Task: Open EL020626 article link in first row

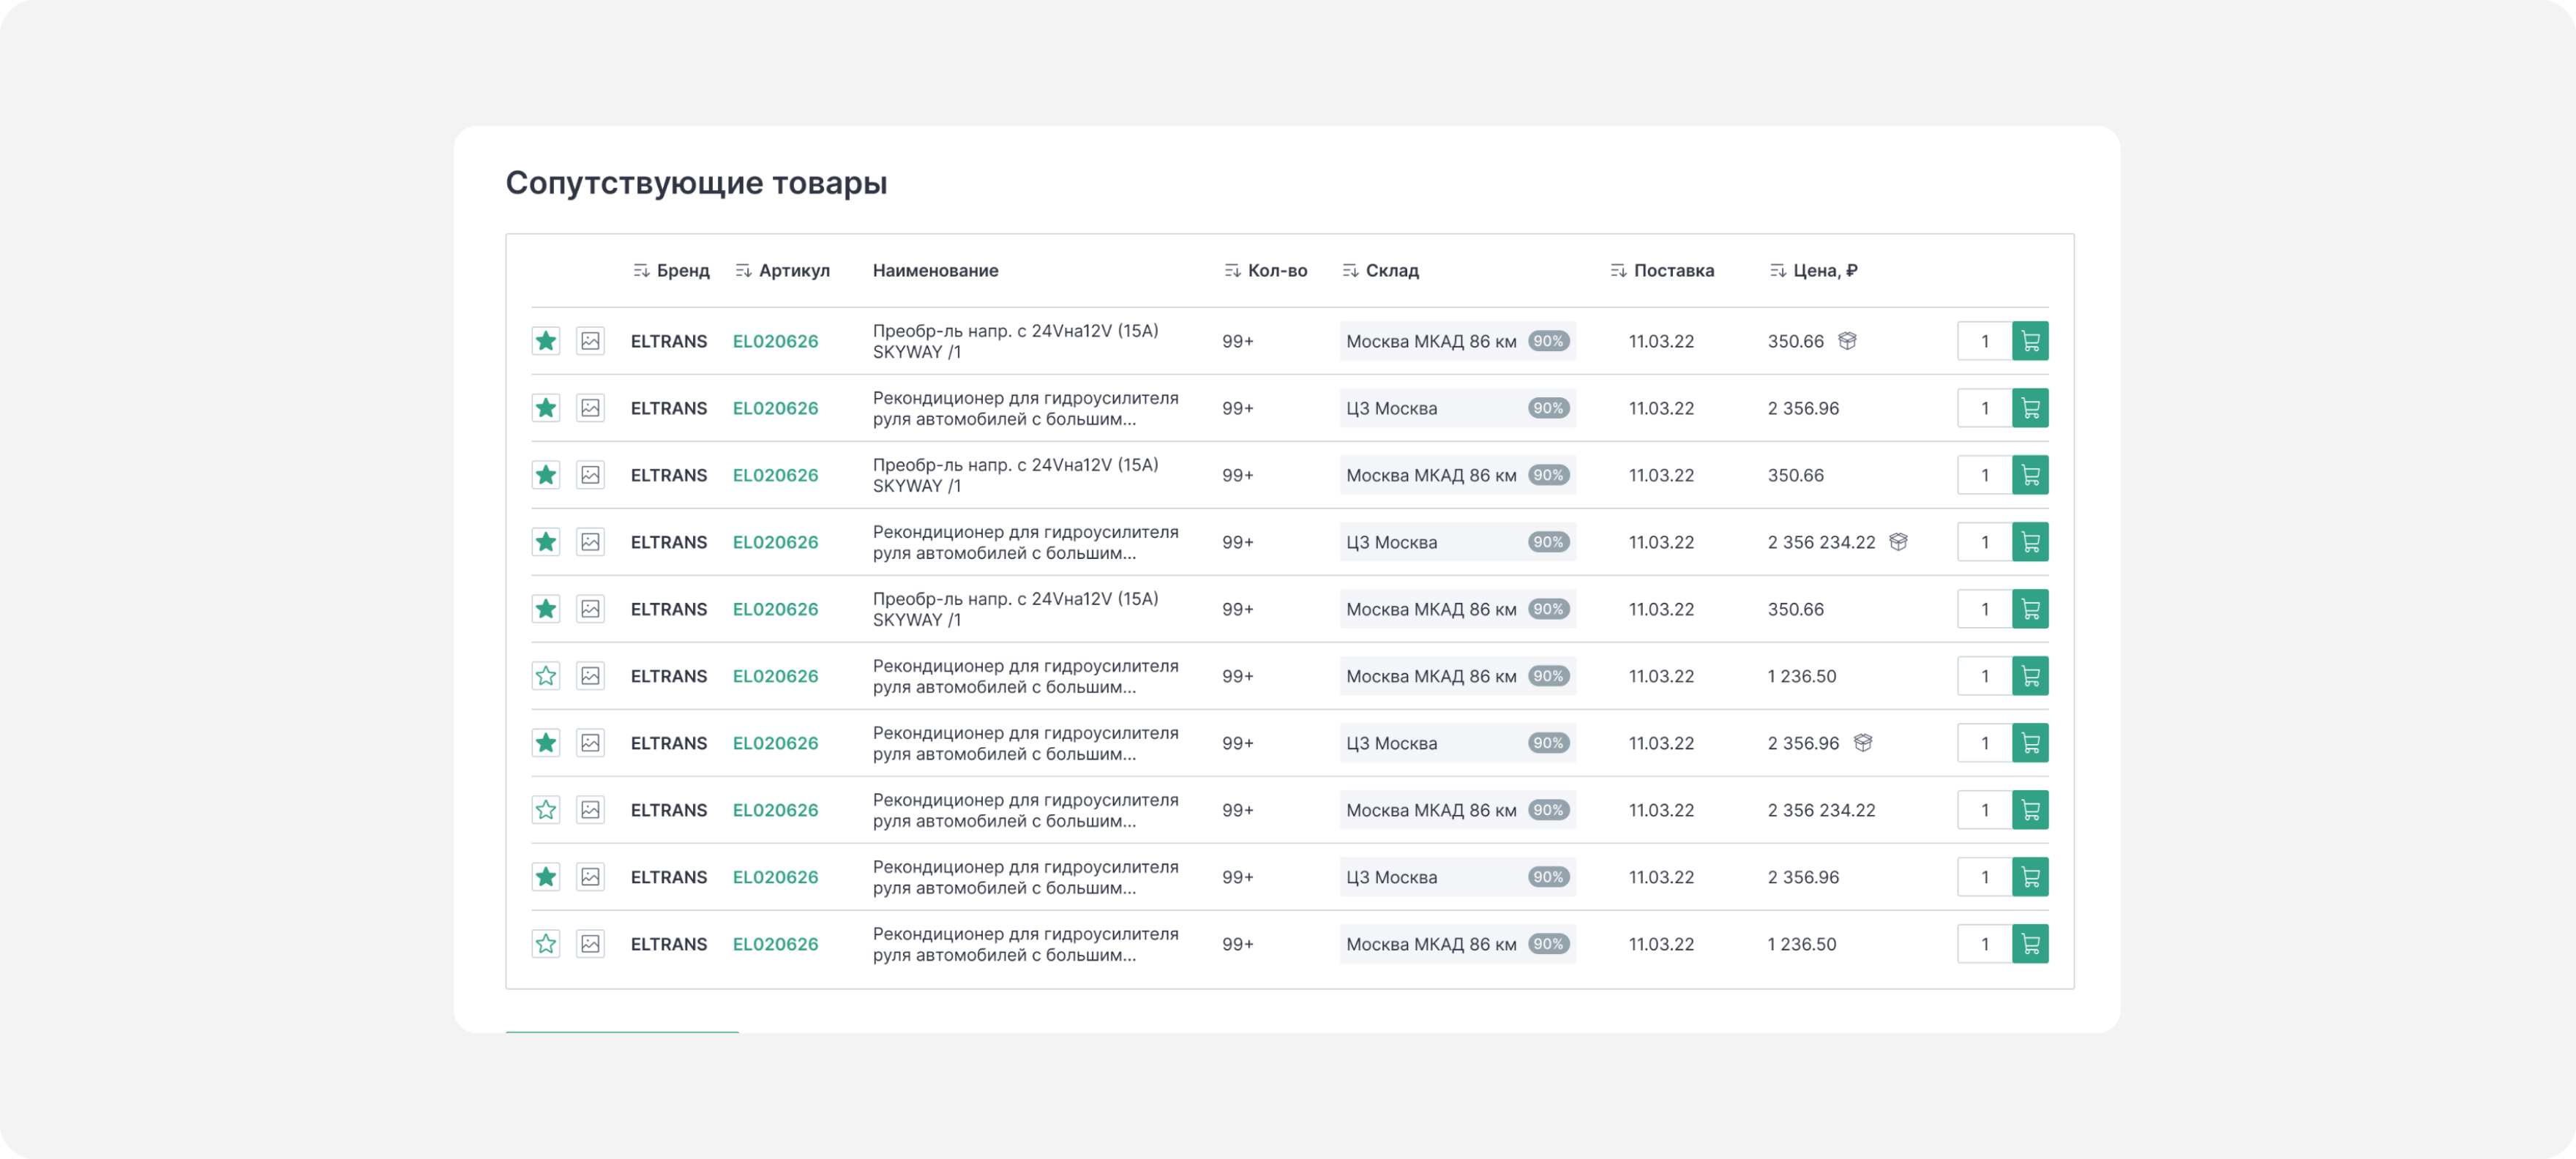Action: (775, 341)
